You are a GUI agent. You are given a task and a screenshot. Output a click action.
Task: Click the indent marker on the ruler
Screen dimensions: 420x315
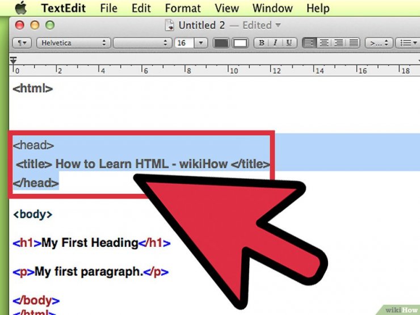14,60
